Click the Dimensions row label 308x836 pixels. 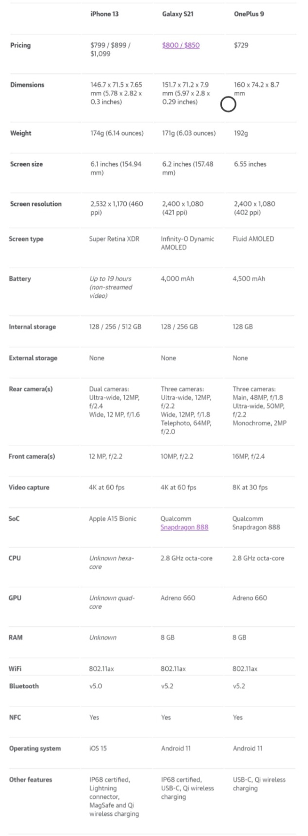27,85
